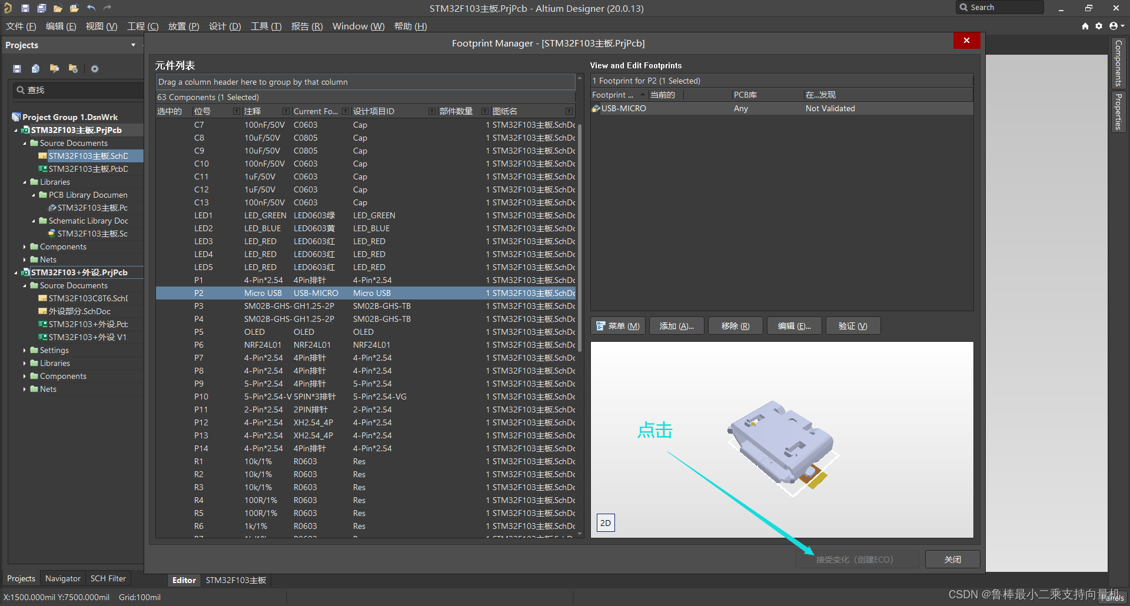The height and width of the screenshot is (606, 1130).
Task: Select the STM32F103主板.PcbDoc document icon
Action: [x=42, y=169]
